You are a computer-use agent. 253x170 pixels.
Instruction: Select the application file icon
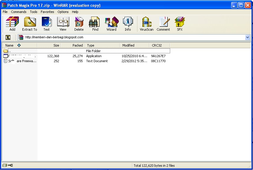[6, 56]
